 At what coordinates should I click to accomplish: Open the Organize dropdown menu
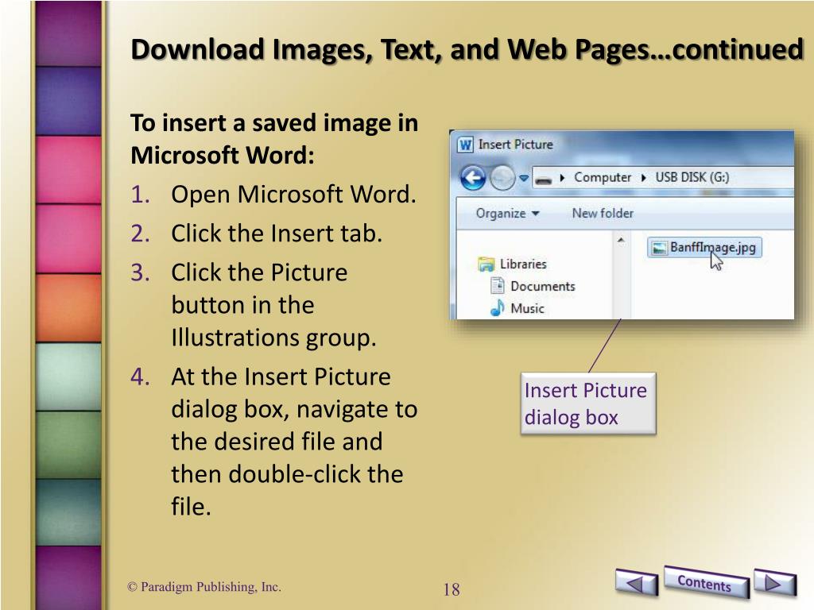[508, 213]
